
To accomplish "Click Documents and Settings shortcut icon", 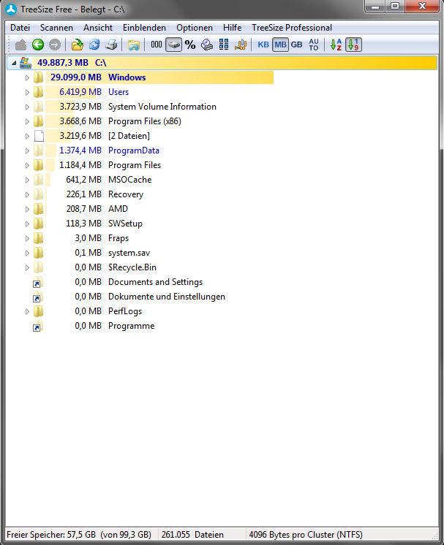I will (37, 282).
